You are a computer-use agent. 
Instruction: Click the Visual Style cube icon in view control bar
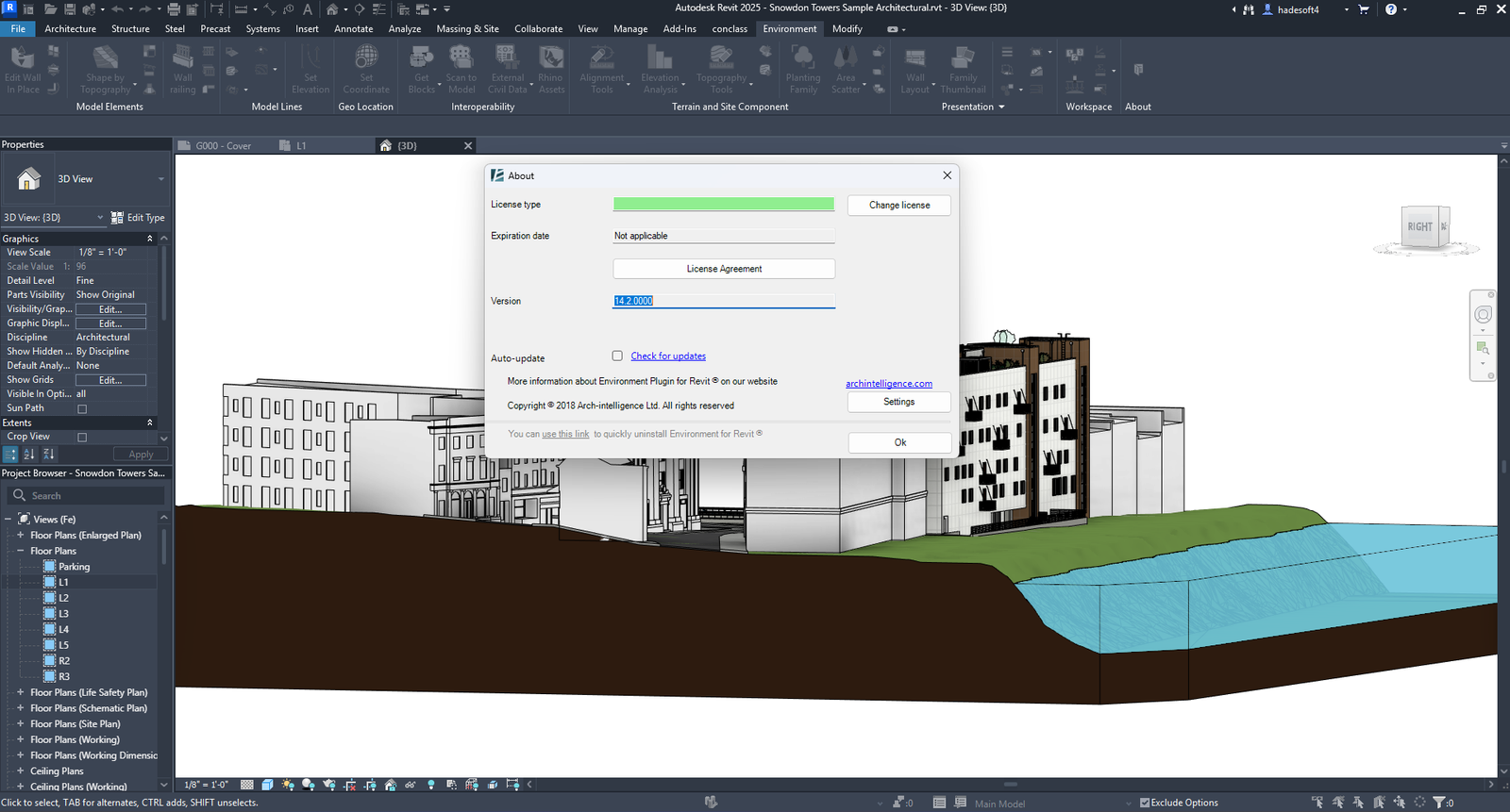[x=267, y=785]
